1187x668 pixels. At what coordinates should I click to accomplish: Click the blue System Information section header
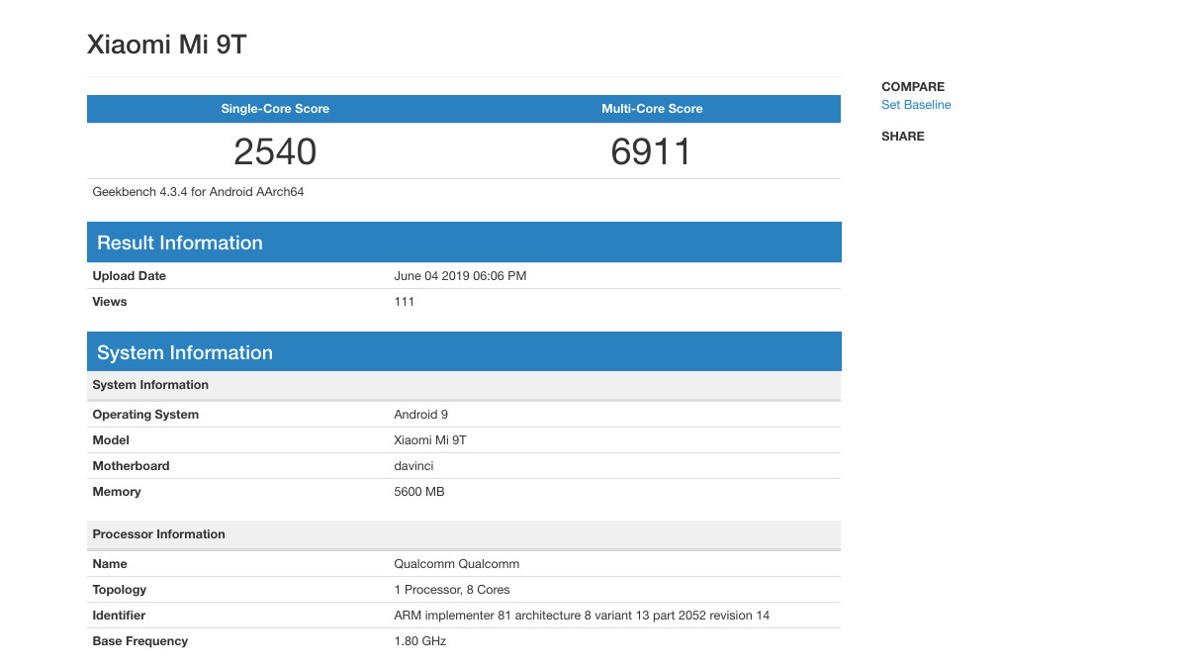(x=464, y=352)
